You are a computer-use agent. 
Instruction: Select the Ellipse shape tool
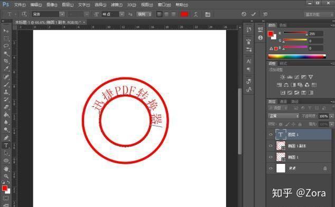click(6, 161)
